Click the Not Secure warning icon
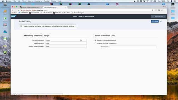The image size is (178, 100). 22,10
